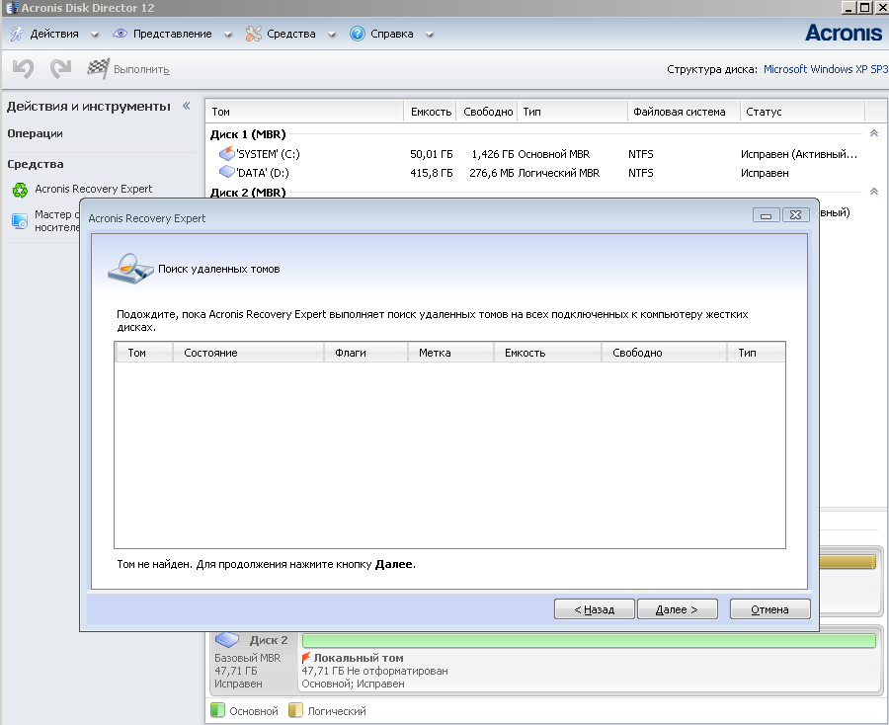This screenshot has height=725, width=889.
Task: Collapse the Действия и инструменты panel
Action: 186,106
